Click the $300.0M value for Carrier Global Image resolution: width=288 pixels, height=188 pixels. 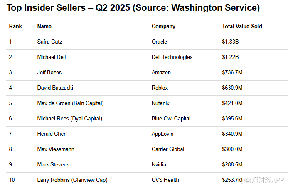(232, 149)
